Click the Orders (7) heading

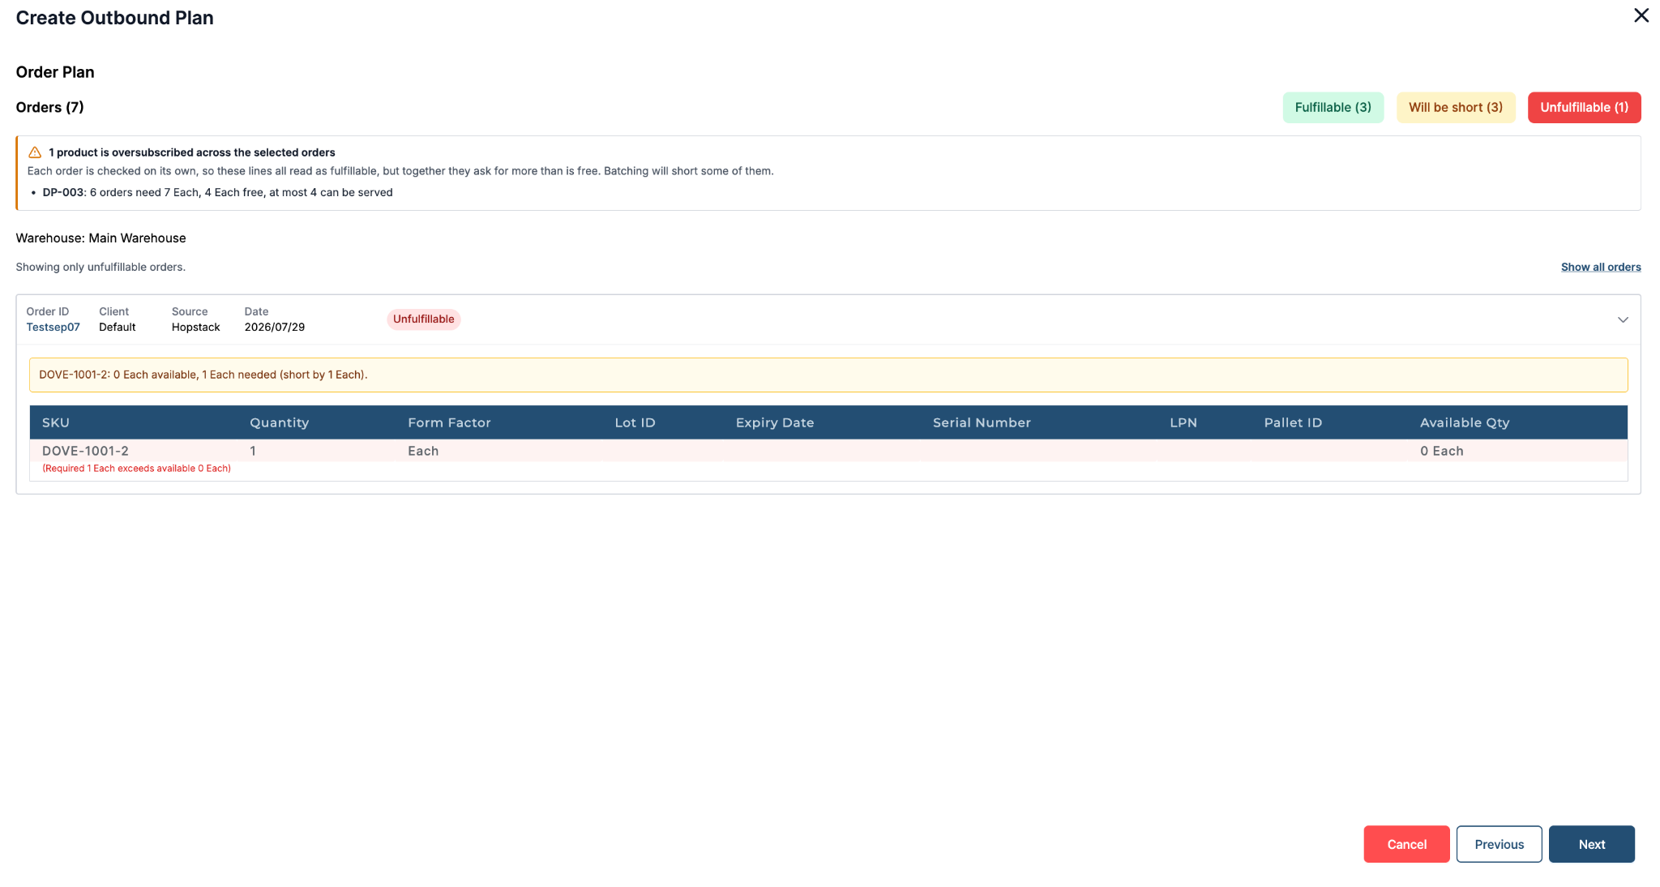(x=49, y=107)
